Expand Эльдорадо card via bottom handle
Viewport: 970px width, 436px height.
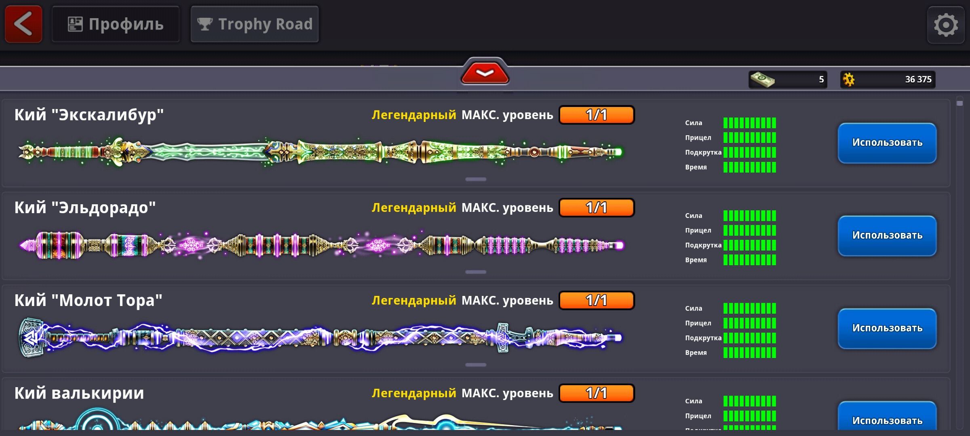(476, 272)
